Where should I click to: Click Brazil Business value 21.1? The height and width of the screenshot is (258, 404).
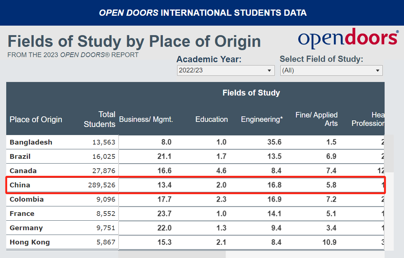[164, 157]
